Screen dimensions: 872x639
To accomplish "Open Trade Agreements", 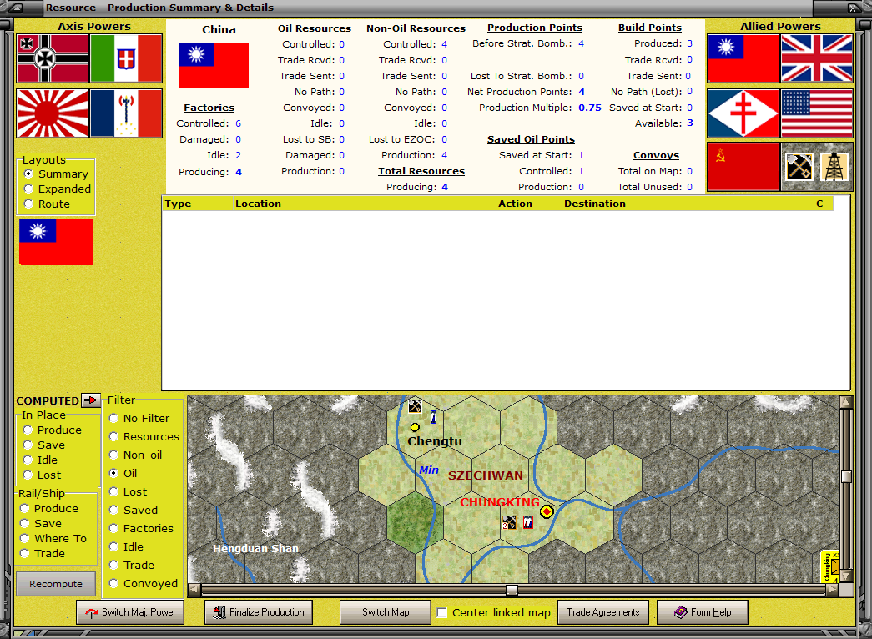I will click(x=603, y=612).
